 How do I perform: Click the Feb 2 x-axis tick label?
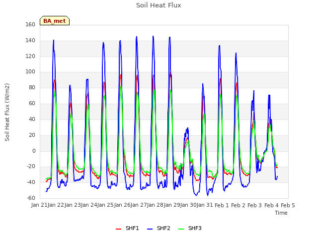click(x=238, y=205)
